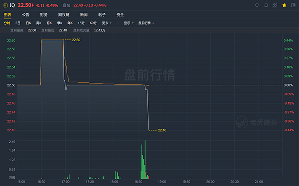Click the tallest green volume bar

coord(145,160)
